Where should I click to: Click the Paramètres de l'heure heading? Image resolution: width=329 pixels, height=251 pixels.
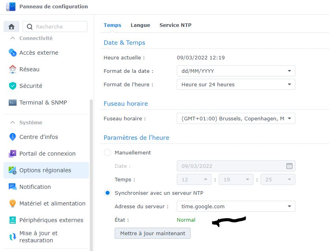pyautogui.click(x=136, y=138)
